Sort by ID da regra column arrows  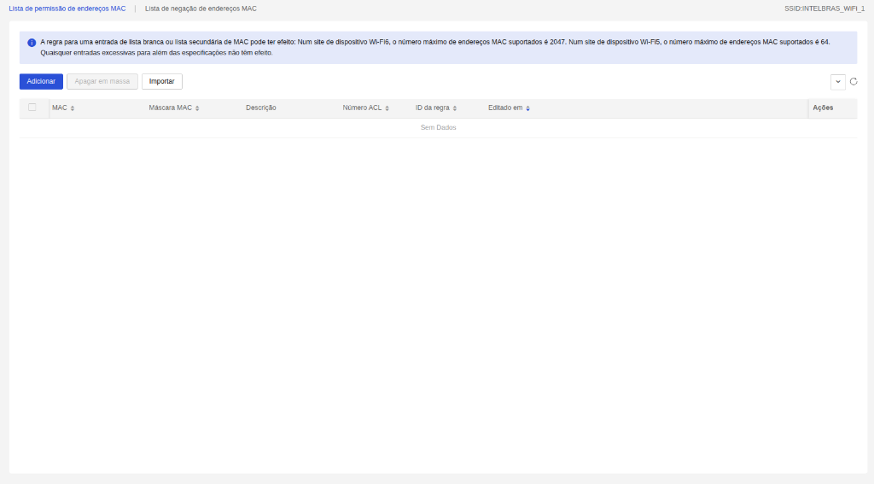455,108
